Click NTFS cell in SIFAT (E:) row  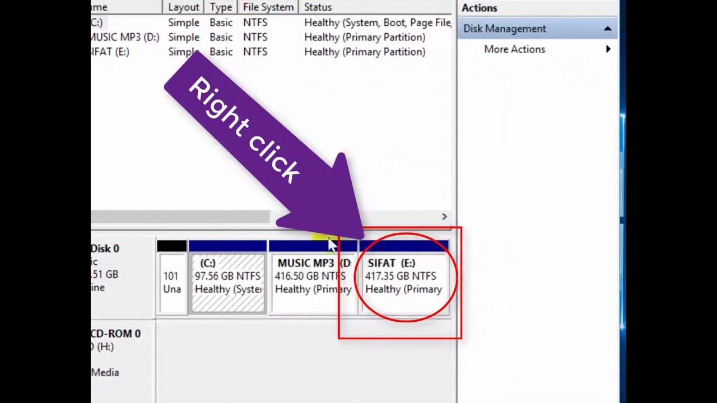(x=255, y=51)
